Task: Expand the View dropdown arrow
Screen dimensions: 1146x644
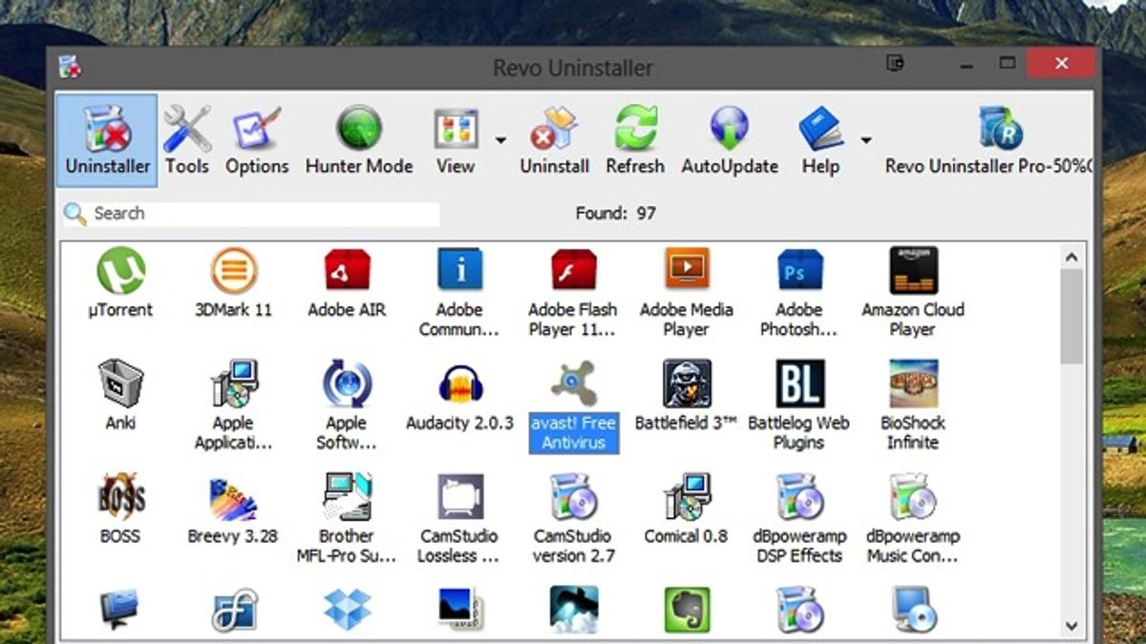Action: pyautogui.click(x=500, y=140)
